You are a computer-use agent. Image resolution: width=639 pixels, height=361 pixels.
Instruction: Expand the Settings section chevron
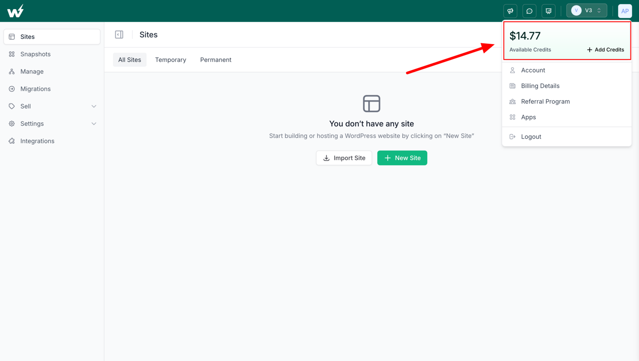[94, 124]
